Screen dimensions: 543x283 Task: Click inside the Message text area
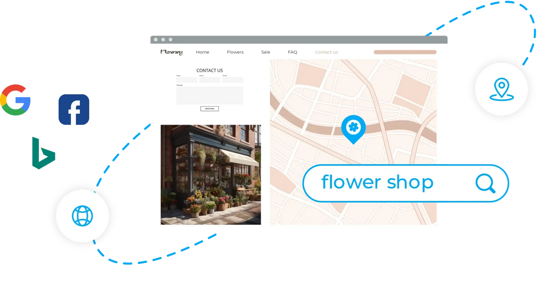click(210, 95)
